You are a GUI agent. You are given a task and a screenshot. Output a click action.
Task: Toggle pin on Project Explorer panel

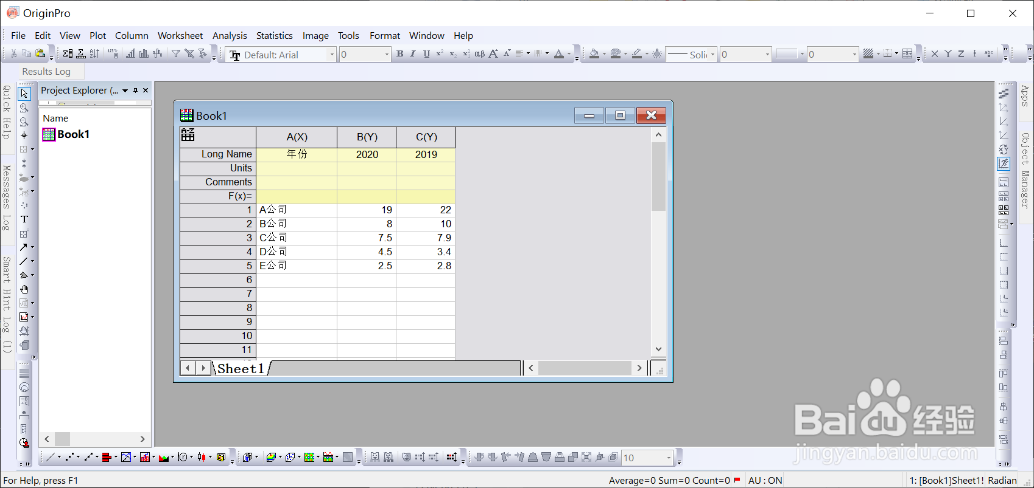pos(135,90)
